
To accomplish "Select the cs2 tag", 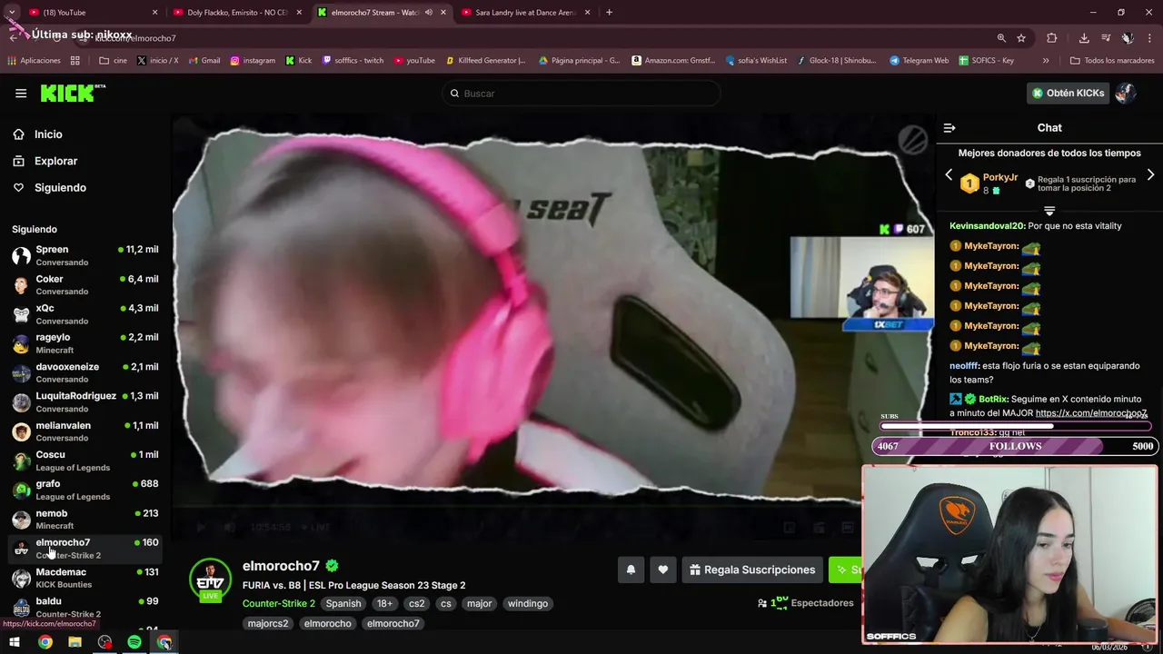I will [x=416, y=603].
